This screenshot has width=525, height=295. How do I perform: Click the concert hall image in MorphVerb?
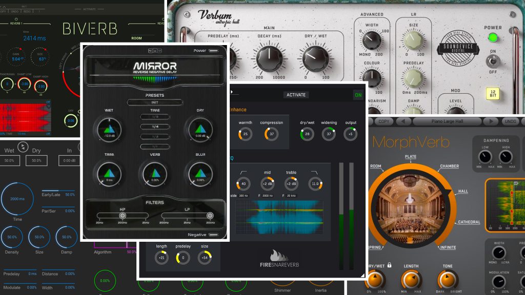tap(411, 208)
